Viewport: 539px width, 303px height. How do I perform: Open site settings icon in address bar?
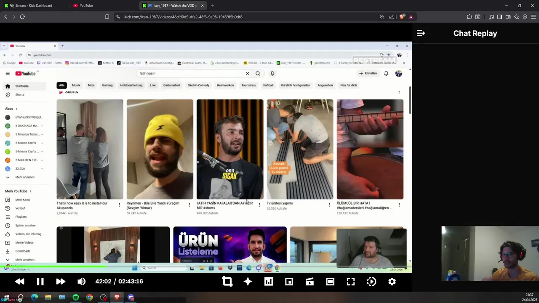pos(118,17)
